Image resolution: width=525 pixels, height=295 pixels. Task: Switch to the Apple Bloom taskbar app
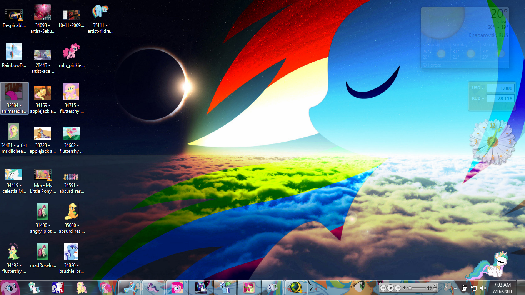click(x=249, y=287)
